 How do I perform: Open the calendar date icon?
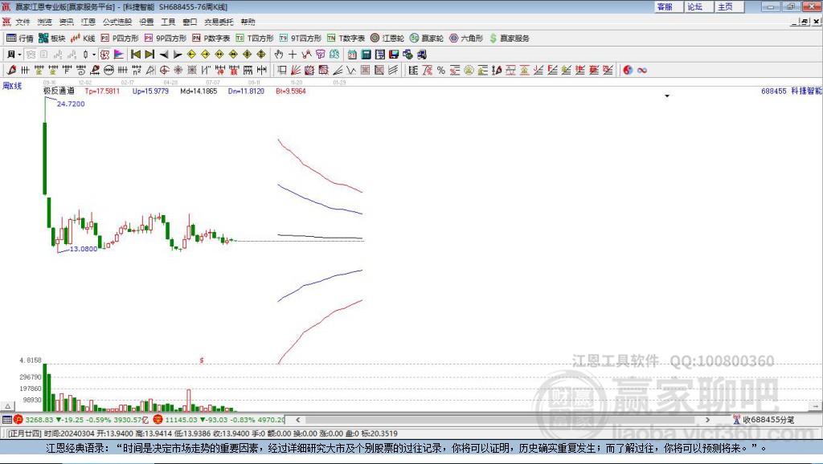pyautogui.click(x=352, y=54)
